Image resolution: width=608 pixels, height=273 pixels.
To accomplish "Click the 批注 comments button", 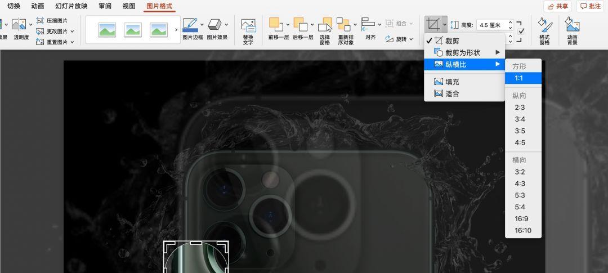I will pyautogui.click(x=590, y=6).
